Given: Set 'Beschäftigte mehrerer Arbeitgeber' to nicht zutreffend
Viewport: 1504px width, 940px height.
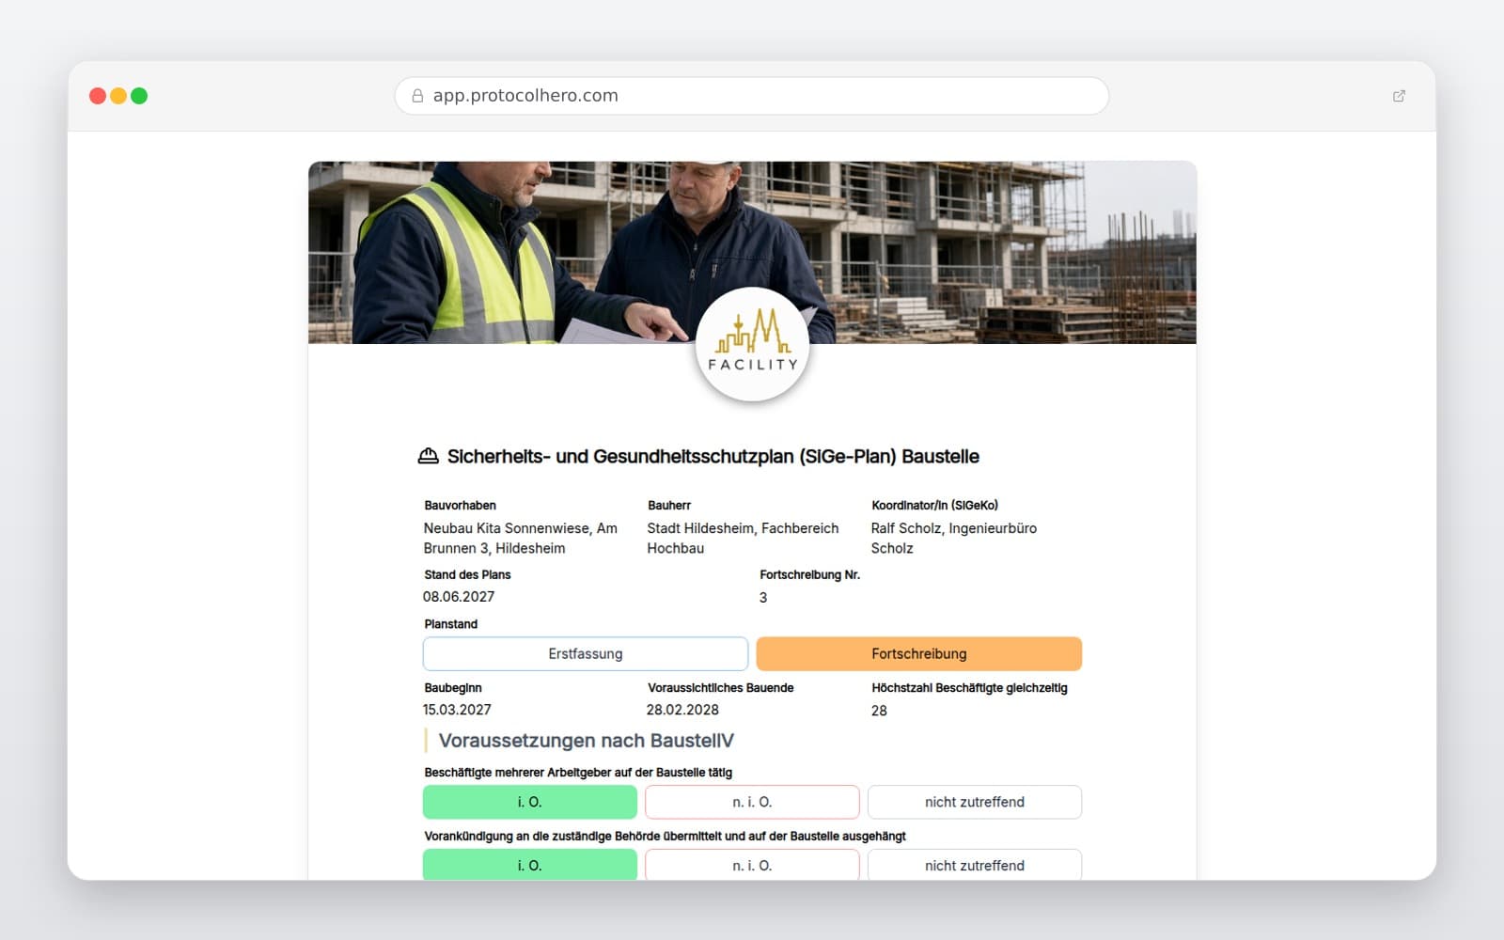Looking at the screenshot, I should click(x=975, y=802).
